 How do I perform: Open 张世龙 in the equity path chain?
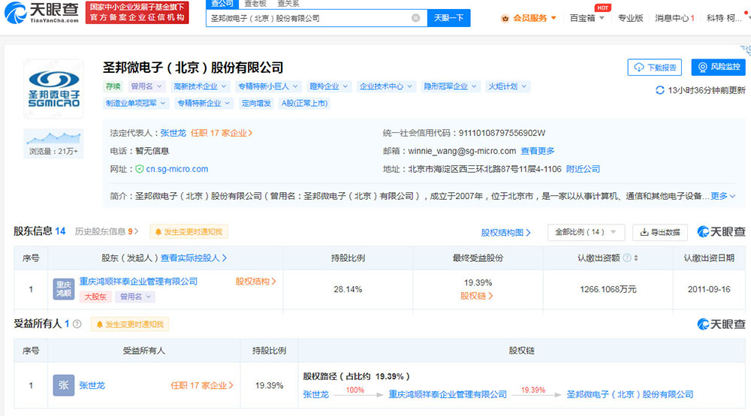[316, 394]
